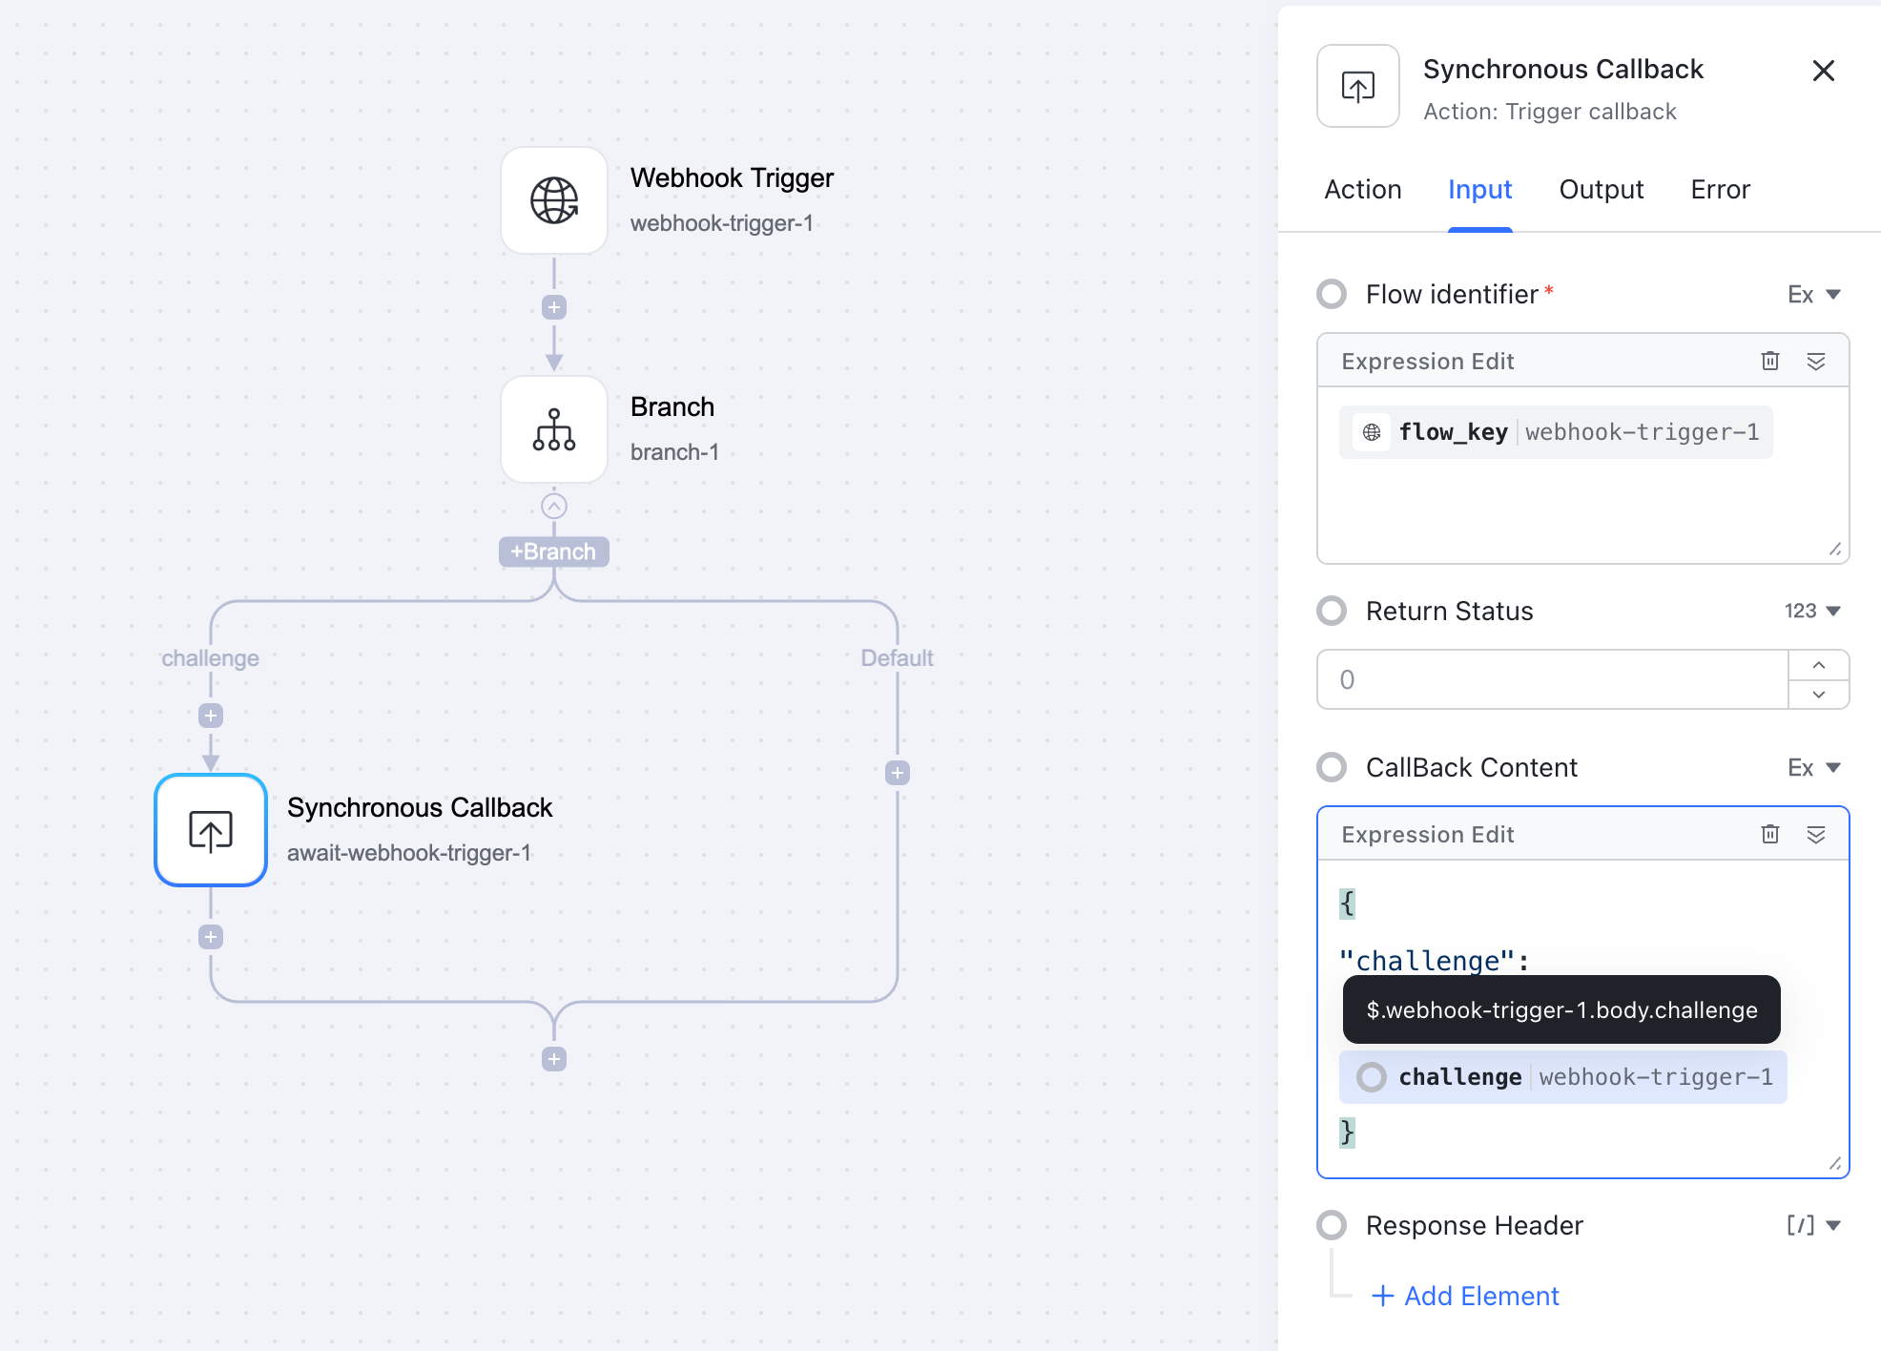Delete the Flow identifier expression via trash icon
The height and width of the screenshot is (1351, 1881).
(x=1770, y=361)
